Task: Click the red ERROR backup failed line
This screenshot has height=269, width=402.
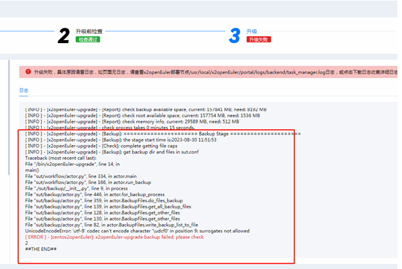Action: pyautogui.click(x=114, y=237)
